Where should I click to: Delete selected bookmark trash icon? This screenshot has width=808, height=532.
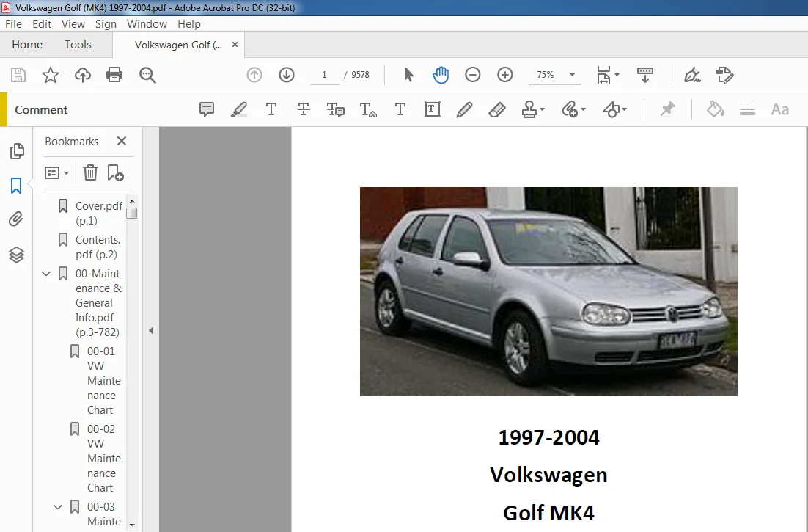coord(90,172)
